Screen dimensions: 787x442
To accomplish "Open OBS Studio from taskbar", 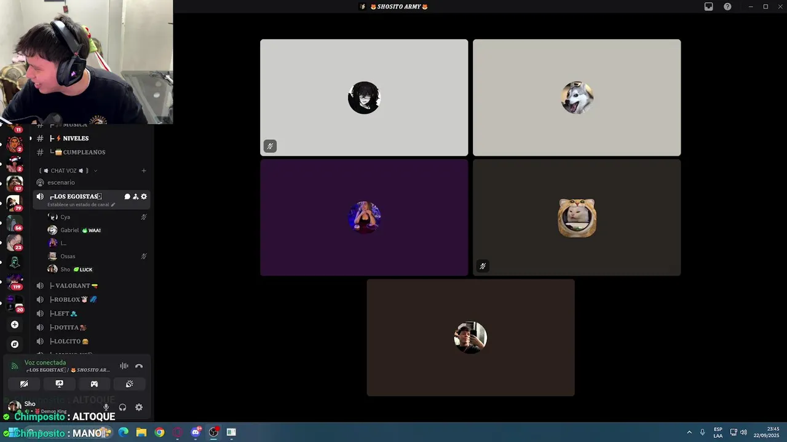I will 213,432.
